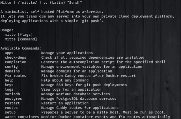Click the 'Available Commands:' heading
Image resolution: width=181 pixels, height=119 pixels.
[x=21, y=48]
